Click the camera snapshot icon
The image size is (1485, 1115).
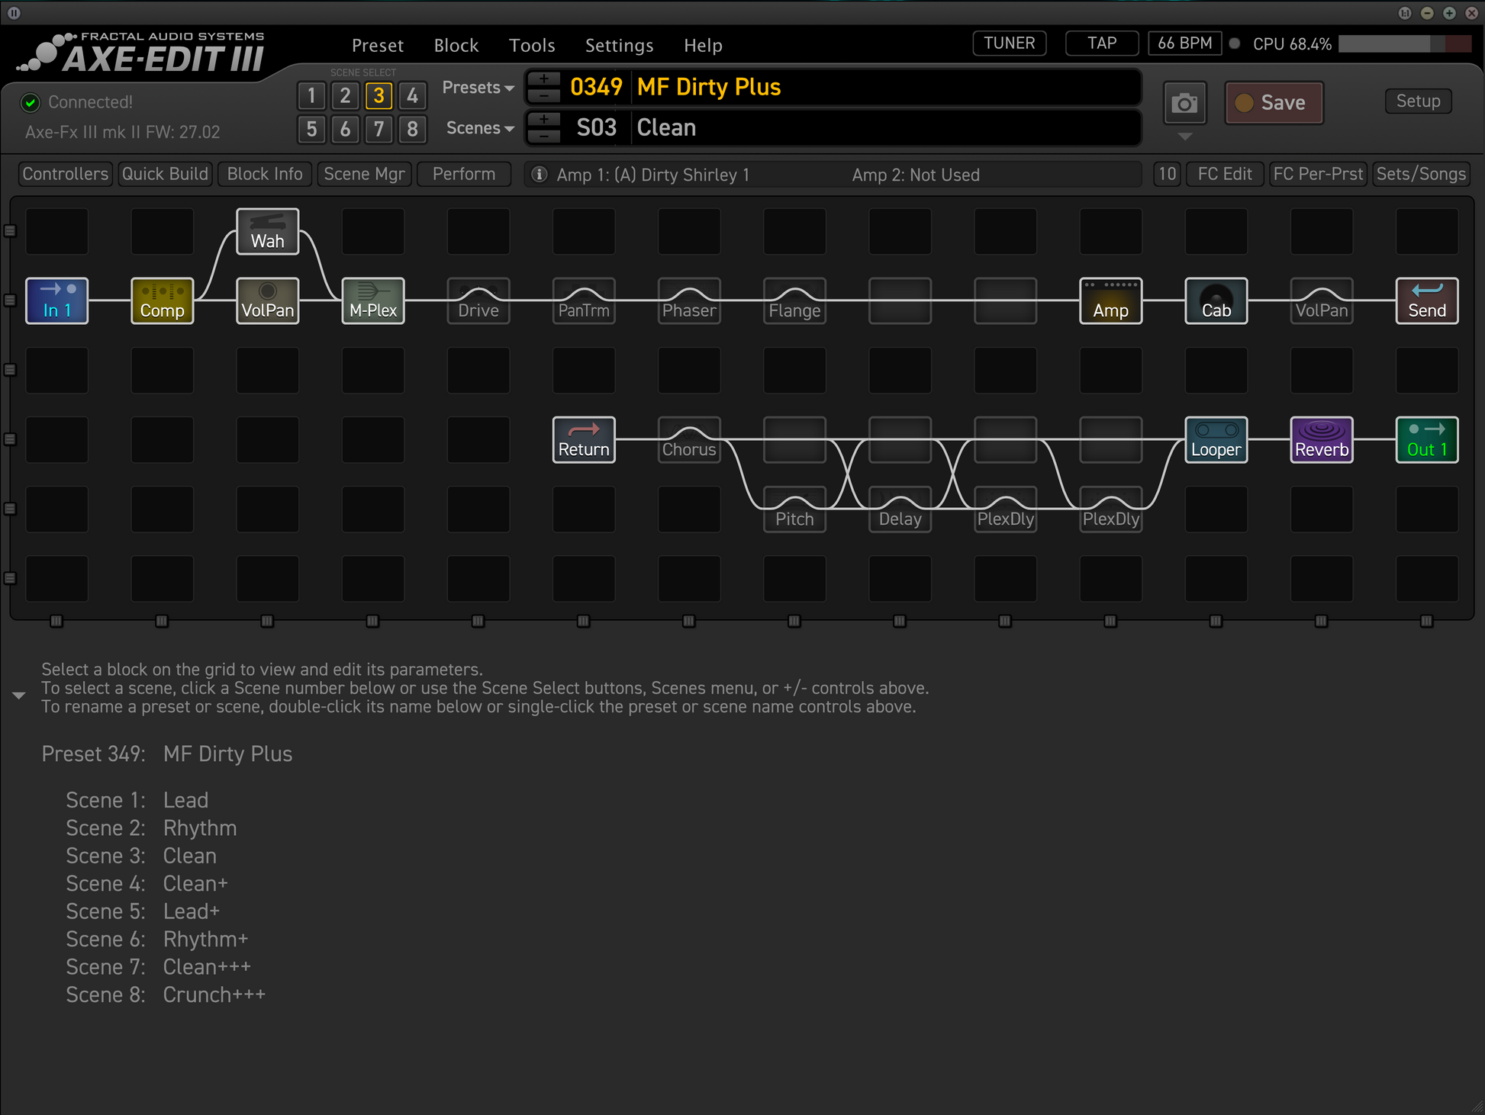tap(1184, 103)
